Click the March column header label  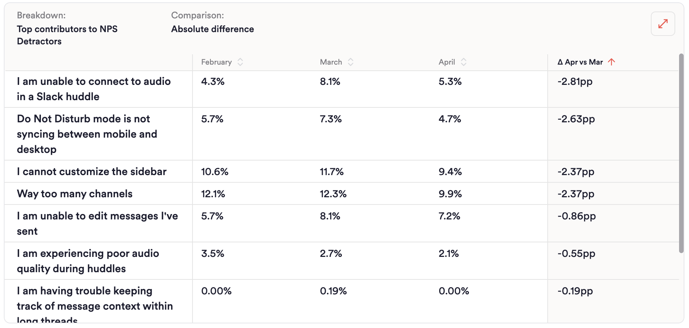(331, 62)
